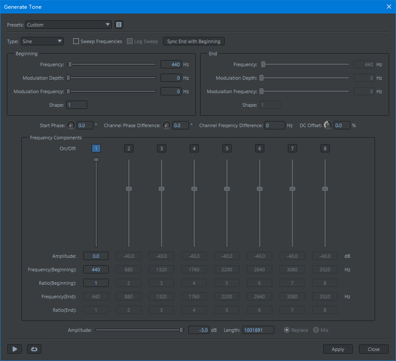Open the Type dropdown showing Sine
The width and height of the screenshot is (396, 361).
coord(42,41)
